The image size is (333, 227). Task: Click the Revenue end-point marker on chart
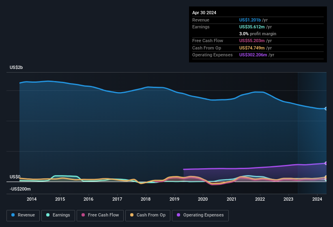(326, 109)
